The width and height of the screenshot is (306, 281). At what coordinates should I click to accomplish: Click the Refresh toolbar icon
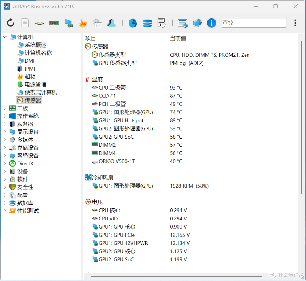11,23
